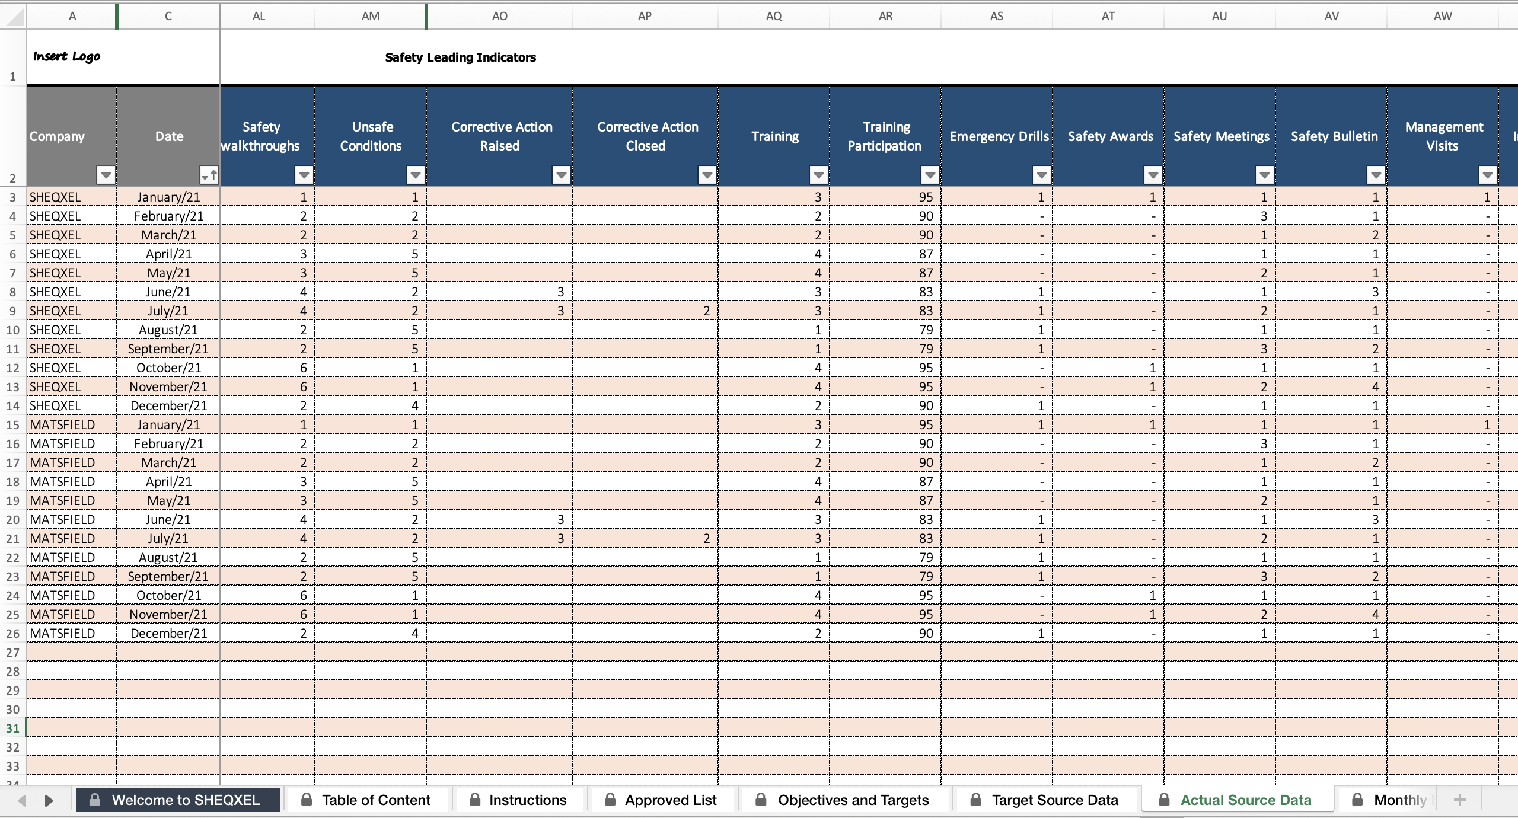
Task: Click the next sheet navigation arrow
Action: coord(49,801)
